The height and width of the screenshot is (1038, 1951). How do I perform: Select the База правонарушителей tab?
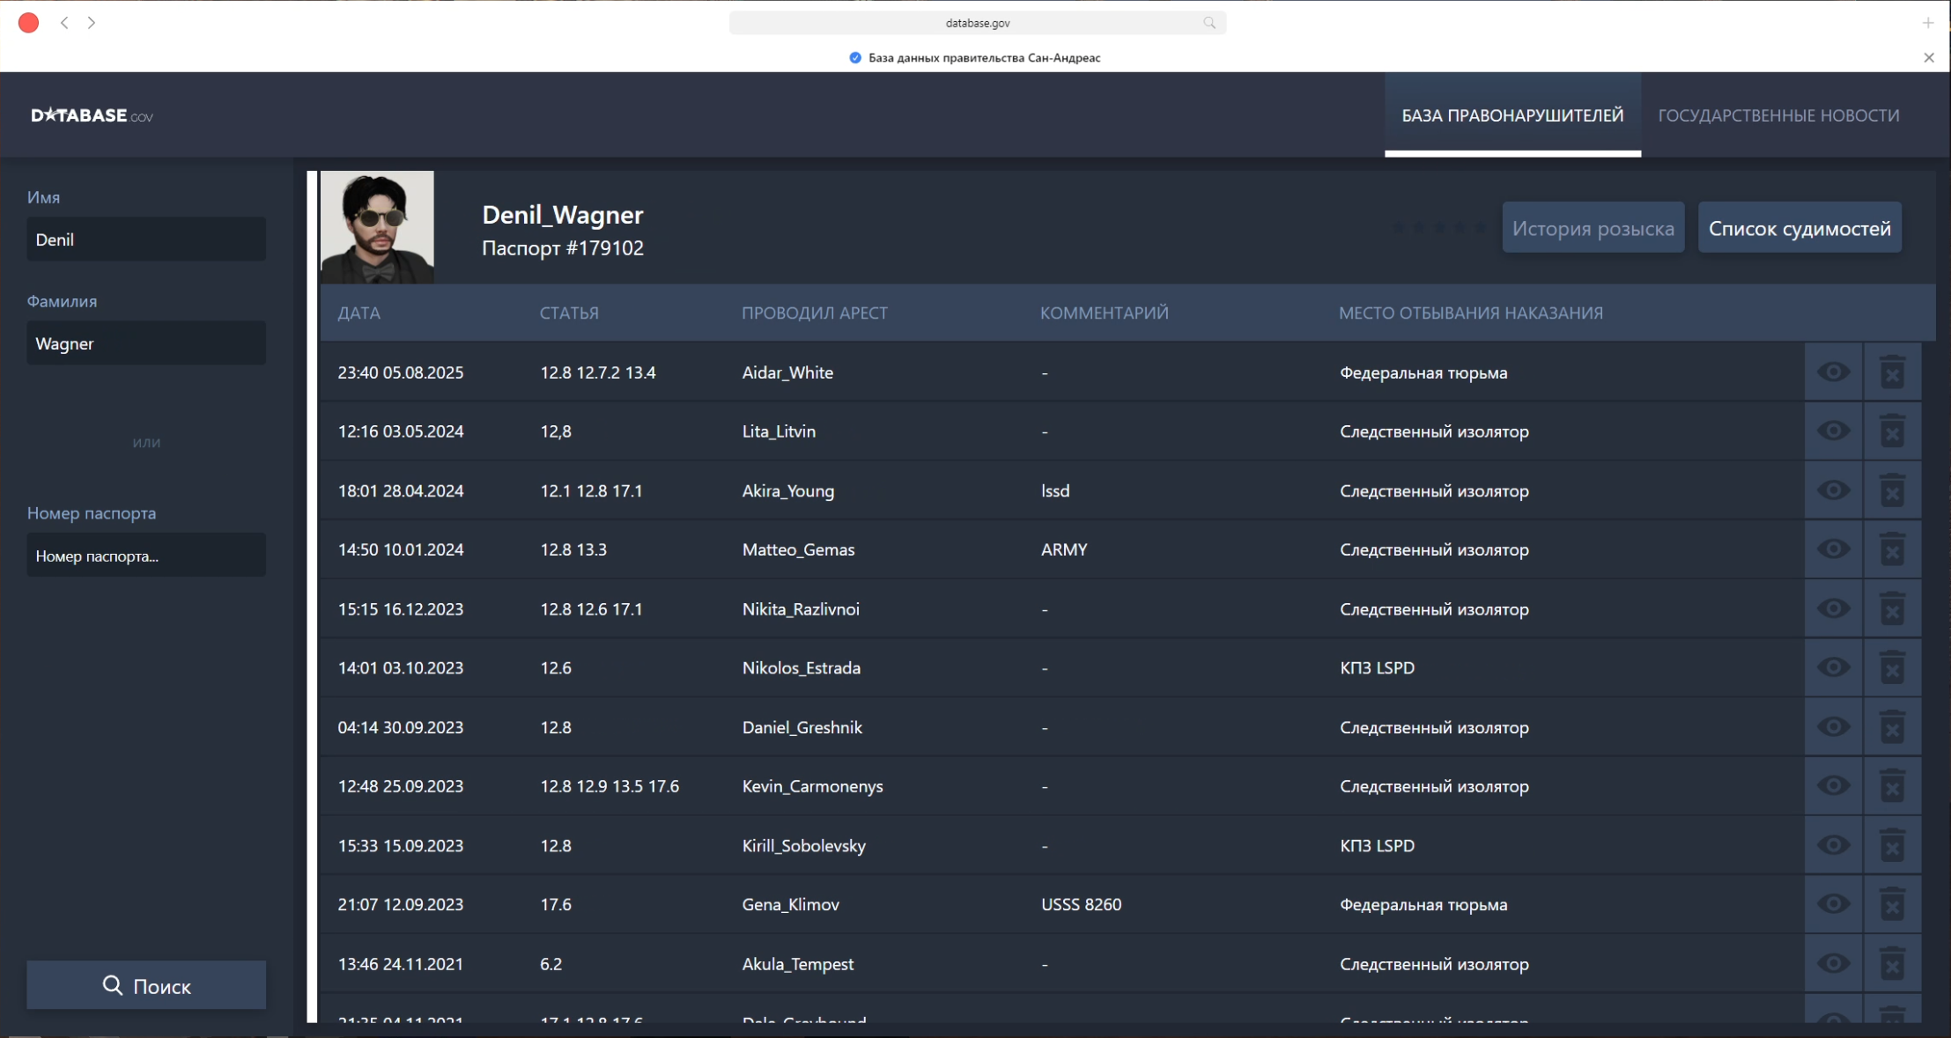tap(1511, 115)
